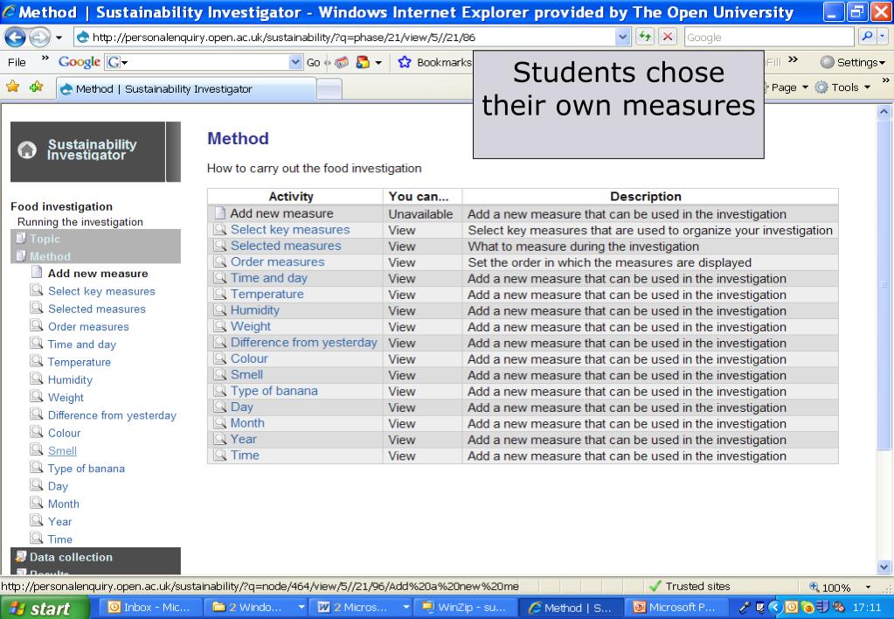The width and height of the screenshot is (894, 619).
Task: Click the home icon in Sustainability Investigator header
Action: click(x=27, y=150)
